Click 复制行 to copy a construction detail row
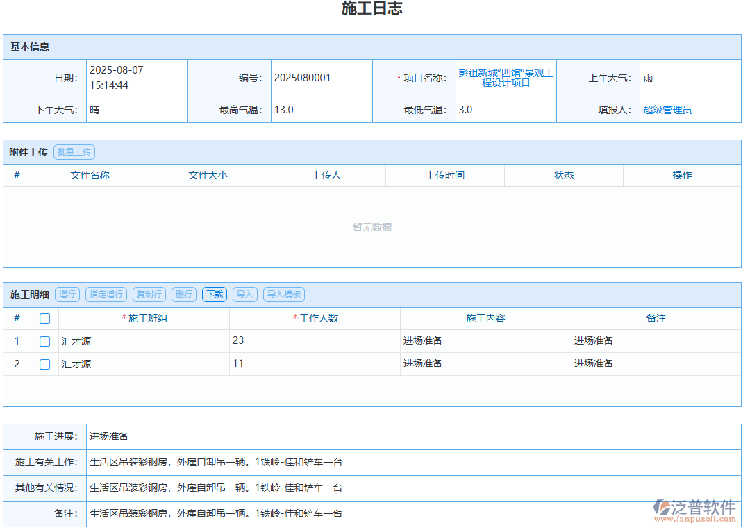743x530 pixels. point(149,294)
